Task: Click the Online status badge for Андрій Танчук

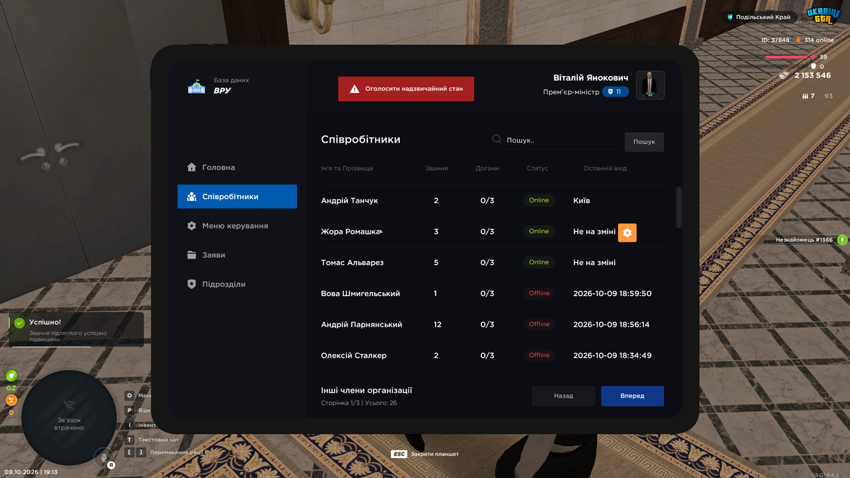Action: [539, 200]
